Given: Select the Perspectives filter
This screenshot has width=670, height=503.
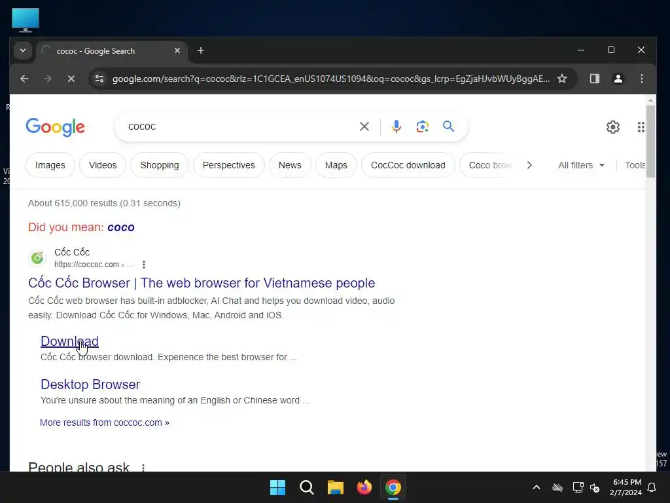Looking at the screenshot, I should click(228, 165).
